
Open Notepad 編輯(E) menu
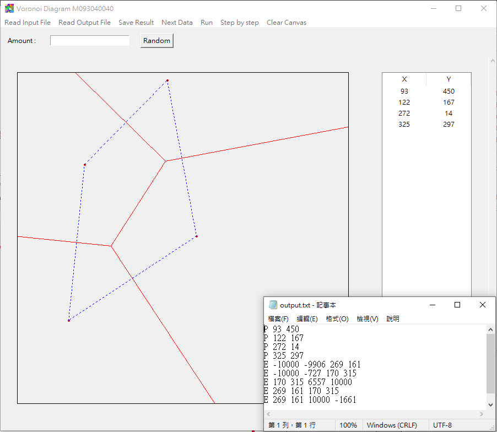click(x=307, y=319)
